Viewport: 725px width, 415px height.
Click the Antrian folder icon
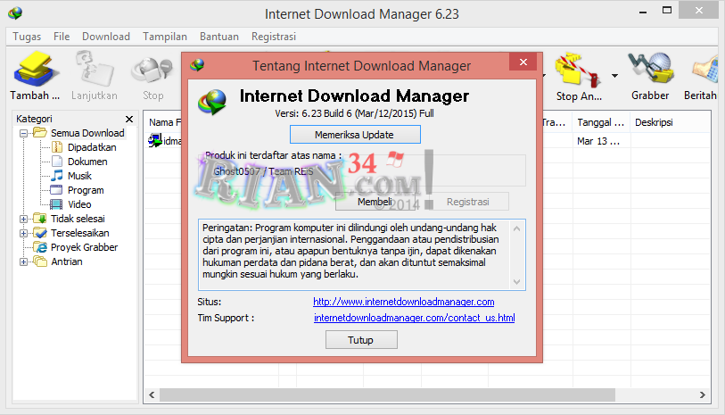tap(40, 261)
